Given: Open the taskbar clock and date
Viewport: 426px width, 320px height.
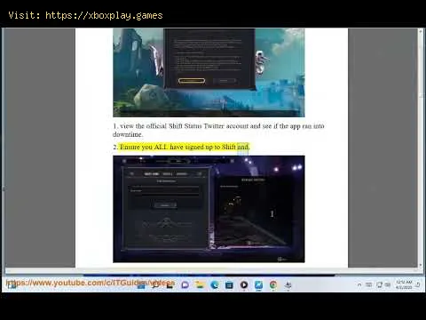Looking at the screenshot, I should point(404,284).
